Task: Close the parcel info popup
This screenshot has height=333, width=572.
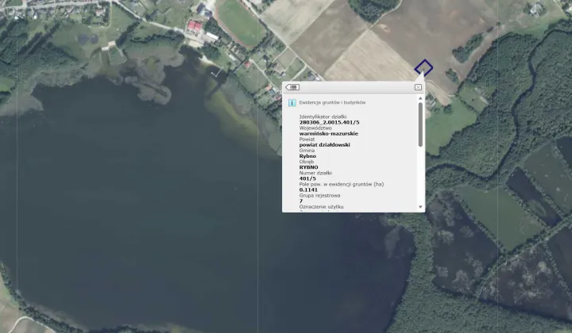Action: click(418, 87)
